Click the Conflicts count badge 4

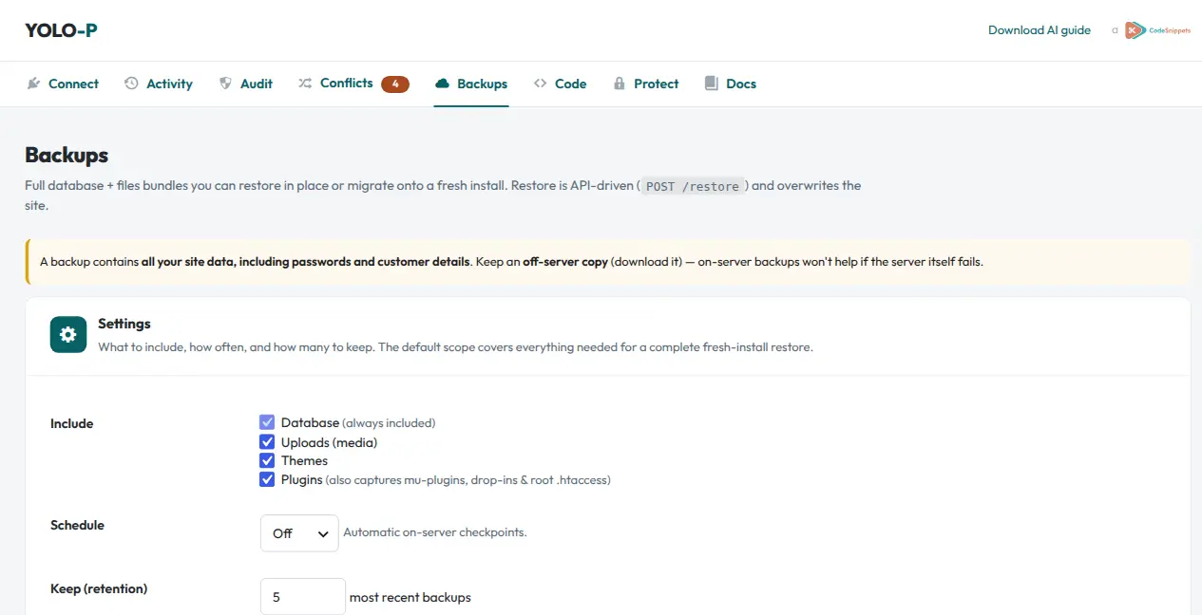tap(395, 84)
